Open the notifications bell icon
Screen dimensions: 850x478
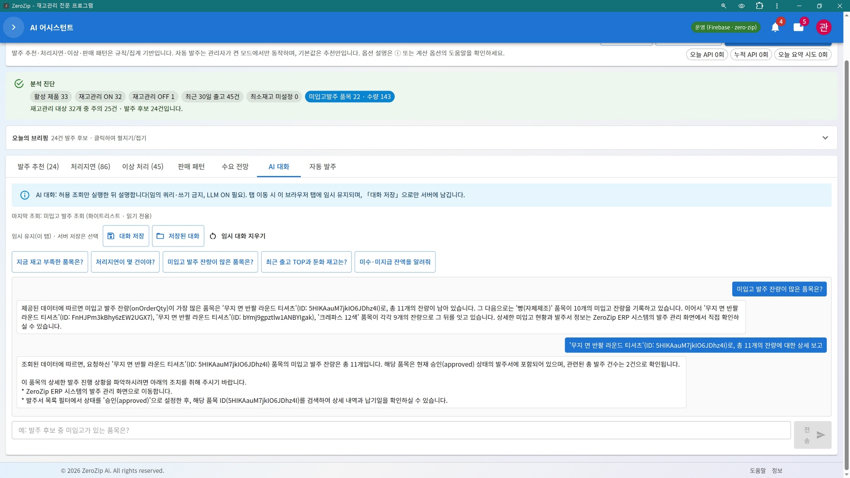[775, 28]
